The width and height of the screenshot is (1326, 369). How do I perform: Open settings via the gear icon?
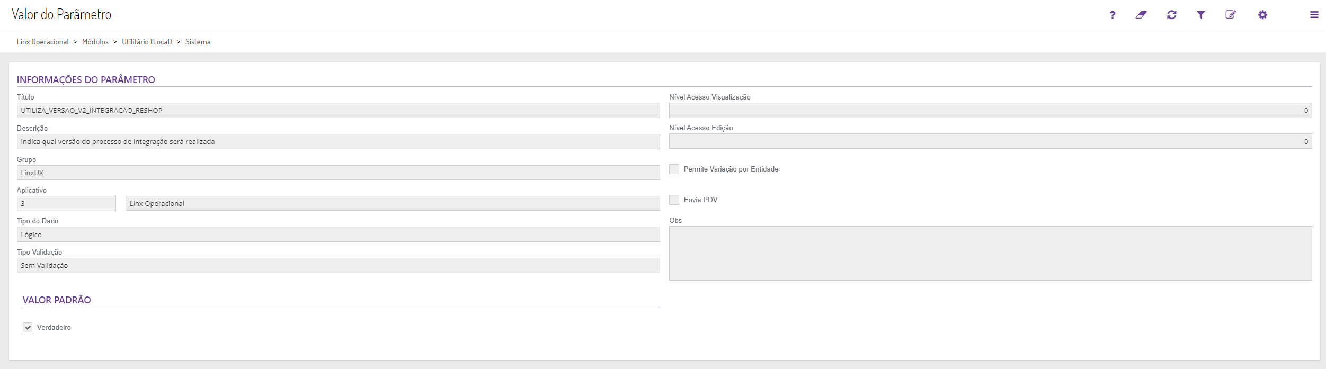pos(1263,15)
